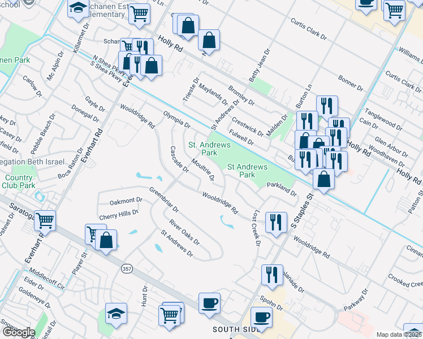Screen dimensions: 423x339
Task: Click the school marker beside Schanen Estates Elementary
Action: [x=78, y=10]
